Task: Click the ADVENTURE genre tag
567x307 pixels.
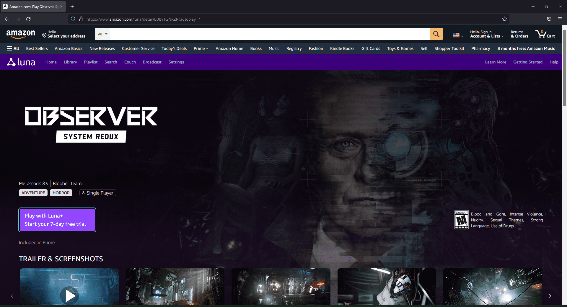Action: click(x=33, y=193)
